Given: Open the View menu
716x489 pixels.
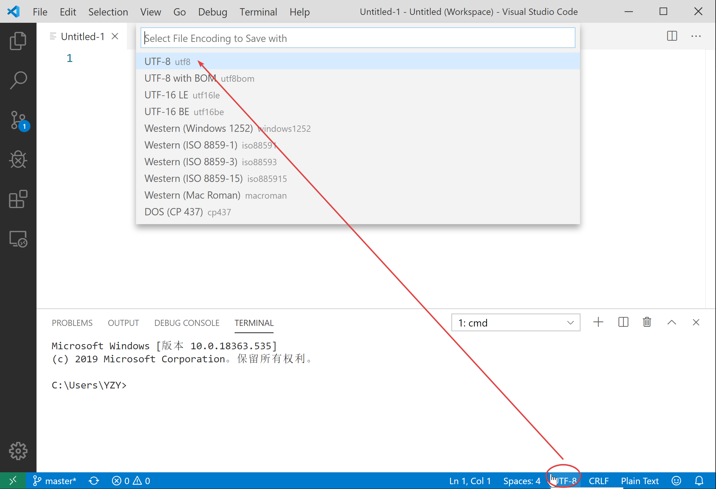Looking at the screenshot, I should (150, 12).
